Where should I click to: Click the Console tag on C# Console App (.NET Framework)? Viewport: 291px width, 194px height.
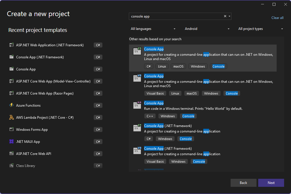pos(185,139)
